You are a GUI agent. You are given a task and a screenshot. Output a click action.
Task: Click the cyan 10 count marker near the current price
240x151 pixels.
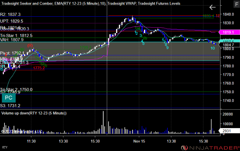(213, 48)
